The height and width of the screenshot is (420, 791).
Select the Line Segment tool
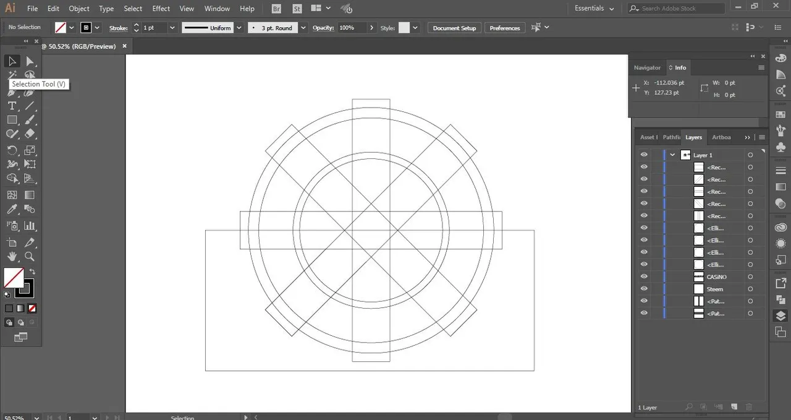click(x=30, y=106)
